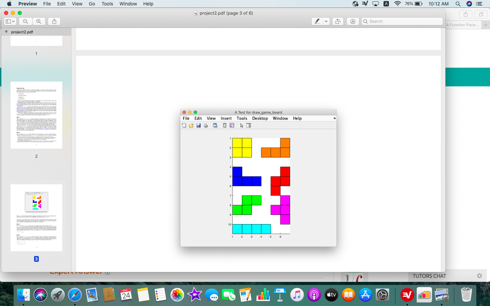490x306 pixels.
Task: Toggle Edit Plot mode with the arrow icon
Action: click(x=241, y=125)
